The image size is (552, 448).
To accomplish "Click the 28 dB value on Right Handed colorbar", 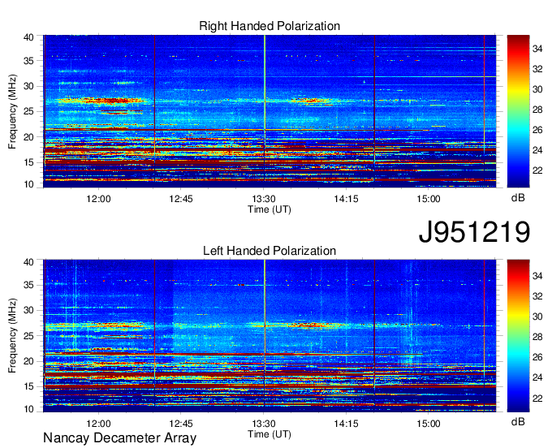I will 537,110.
